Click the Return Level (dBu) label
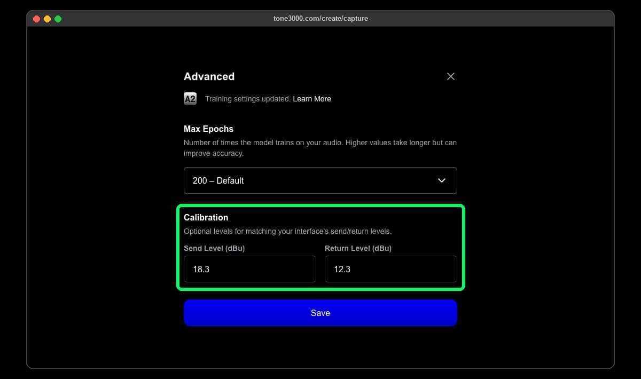The height and width of the screenshot is (379, 641). point(358,248)
